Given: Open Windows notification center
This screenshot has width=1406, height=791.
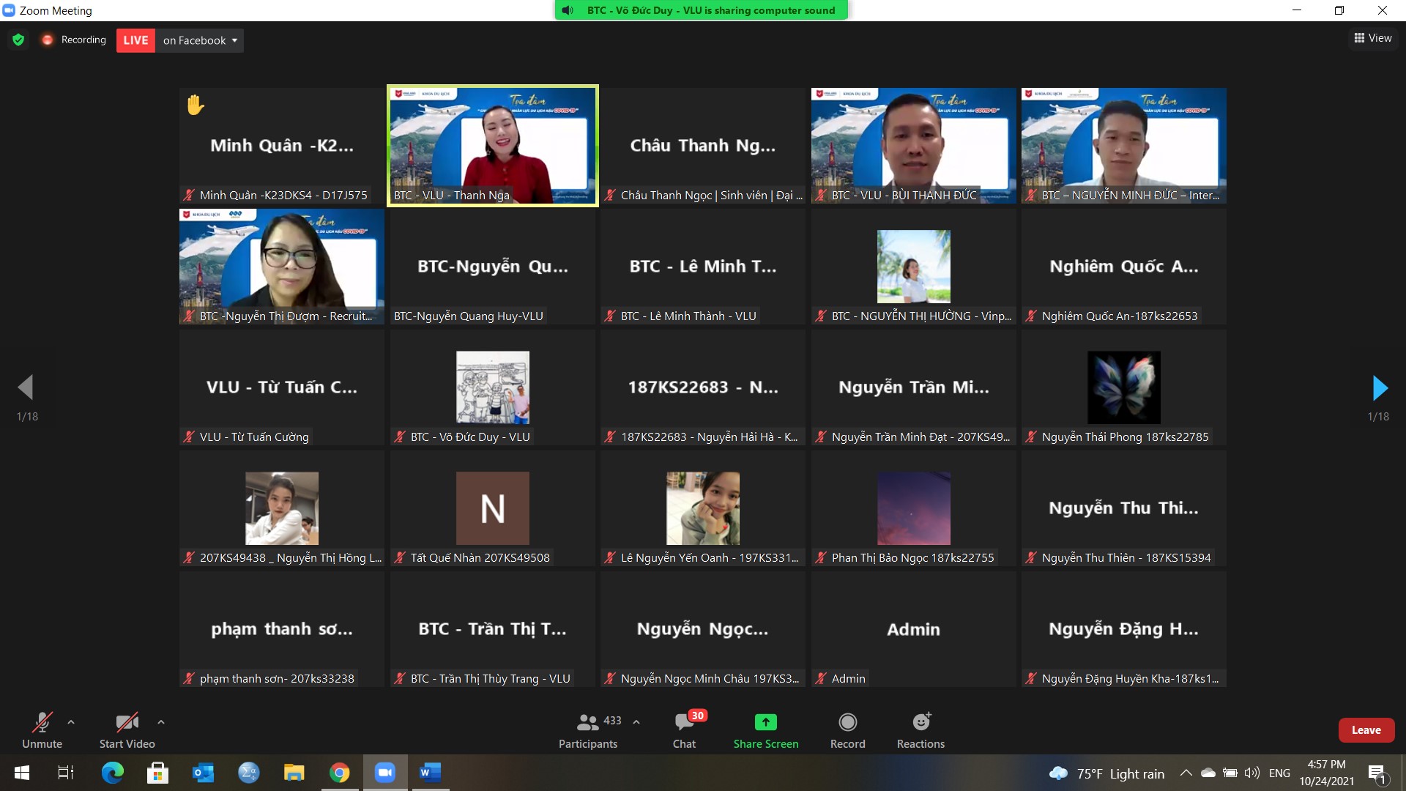Looking at the screenshot, I should pos(1377,773).
